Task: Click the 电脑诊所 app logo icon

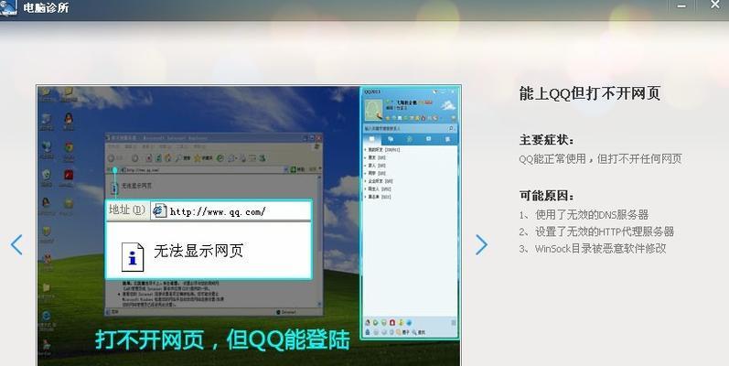Action: (x=8, y=7)
